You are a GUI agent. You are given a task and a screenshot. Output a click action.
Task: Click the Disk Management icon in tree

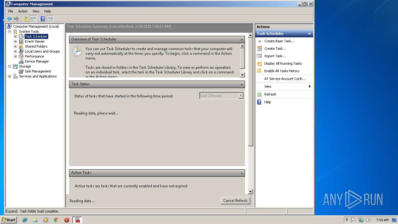[x=21, y=71]
